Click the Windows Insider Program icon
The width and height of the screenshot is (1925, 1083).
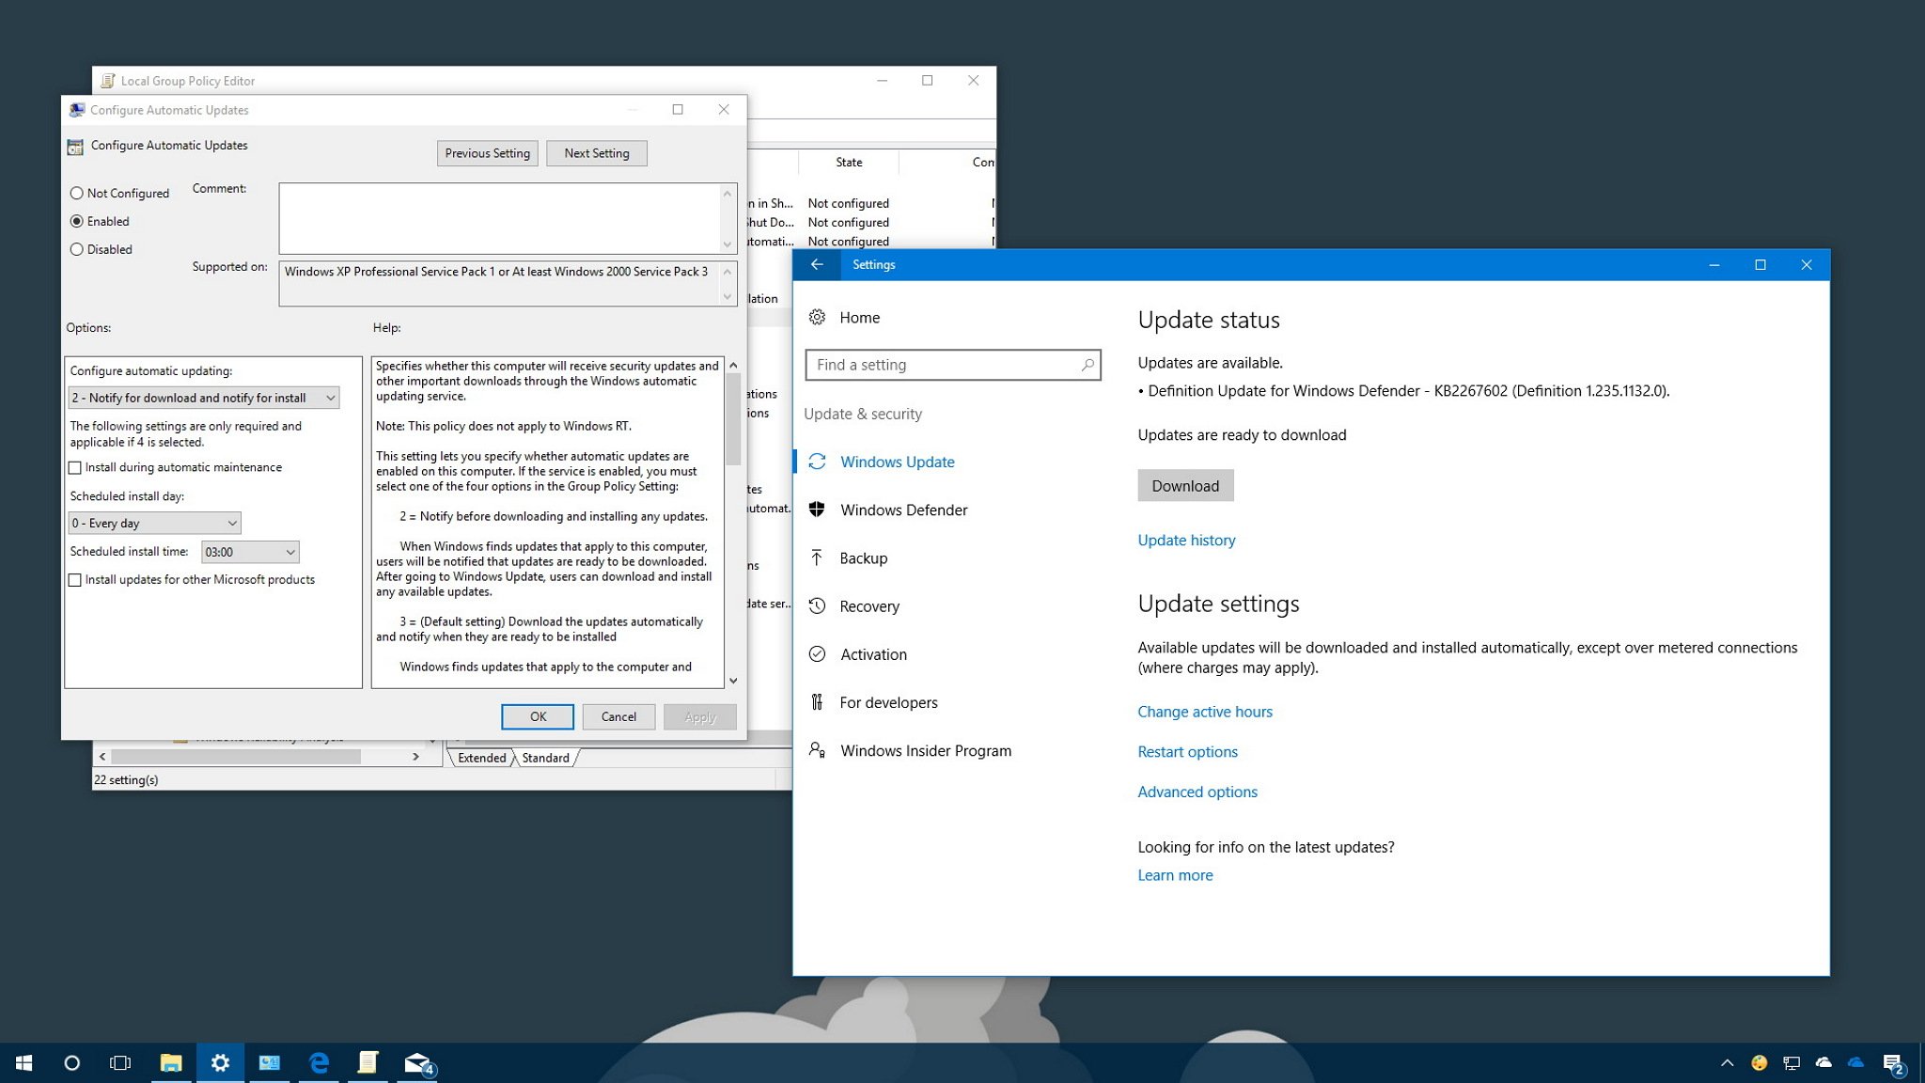(817, 751)
